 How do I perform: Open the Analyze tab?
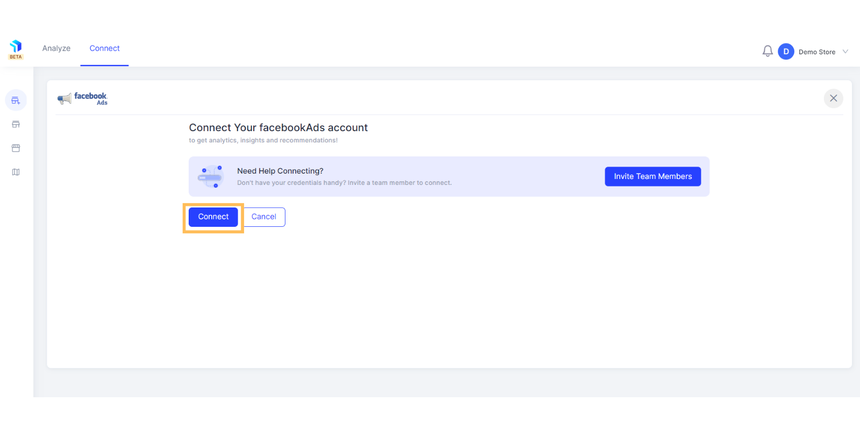(56, 48)
